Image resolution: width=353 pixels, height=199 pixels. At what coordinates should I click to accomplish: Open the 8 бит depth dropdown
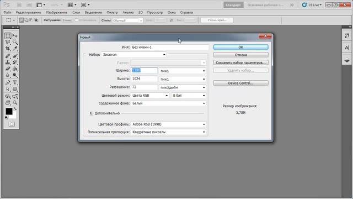(x=189, y=96)
